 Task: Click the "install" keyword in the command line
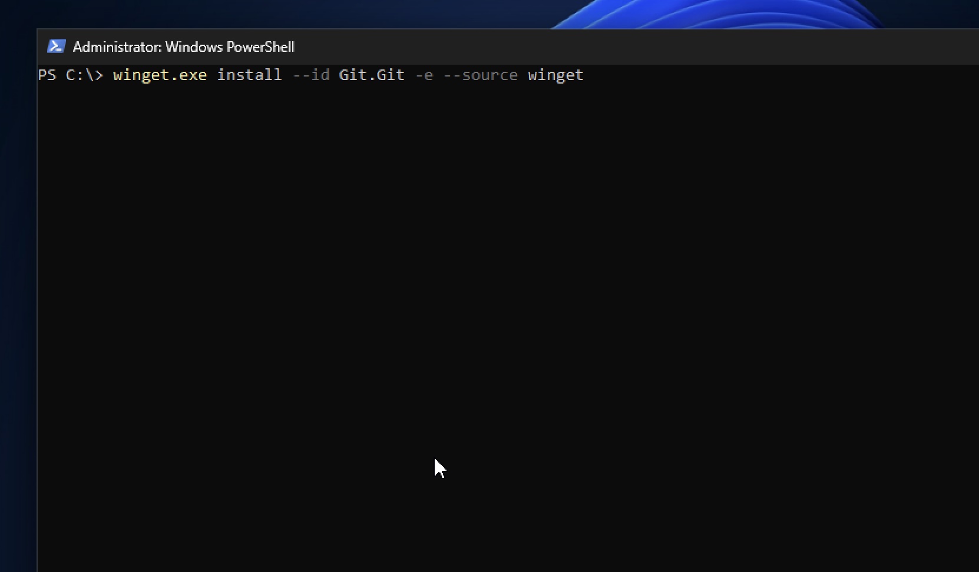pyautogui.click(x=250, y=75)
